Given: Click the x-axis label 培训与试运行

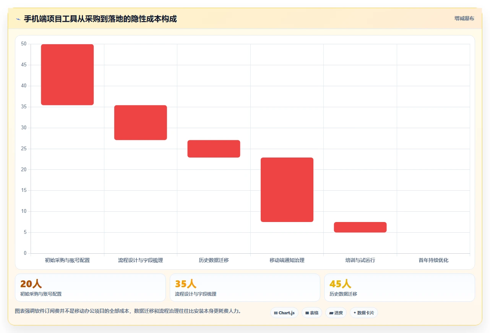Looking at the screenshot, I should tap(360, 260).
